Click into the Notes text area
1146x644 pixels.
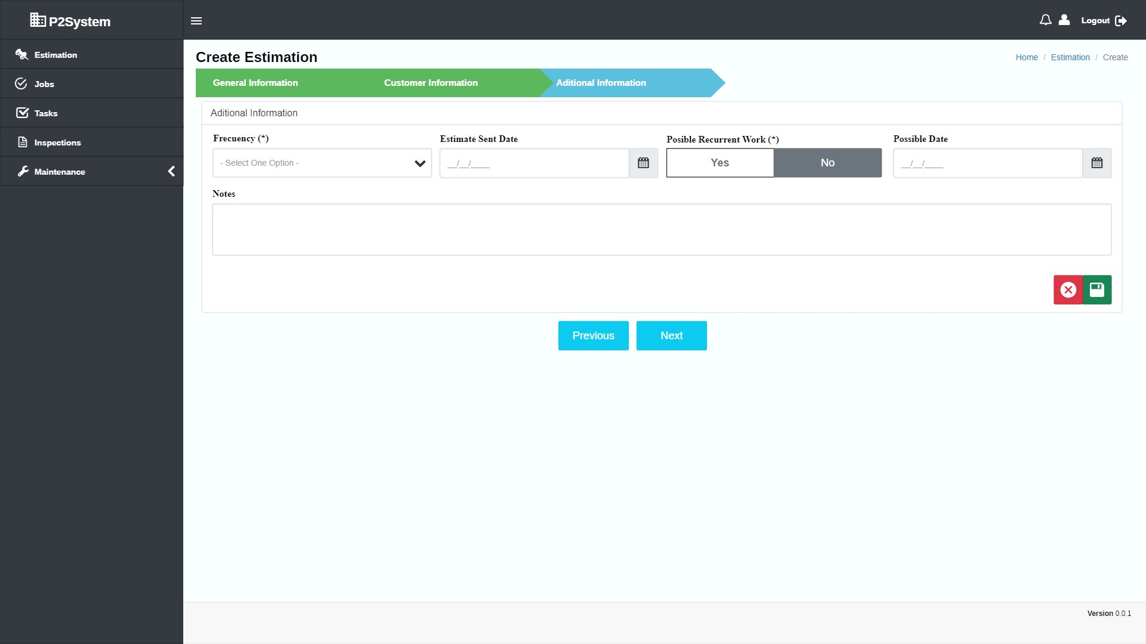click(x=661, y=230)
